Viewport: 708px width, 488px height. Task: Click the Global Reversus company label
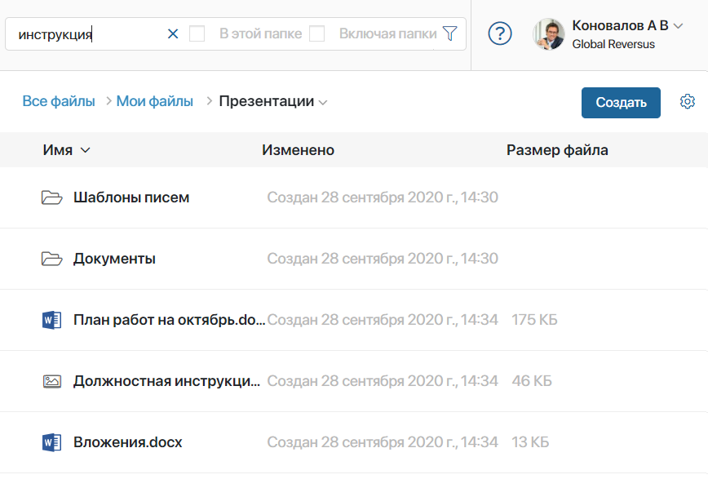coord(613,44)
